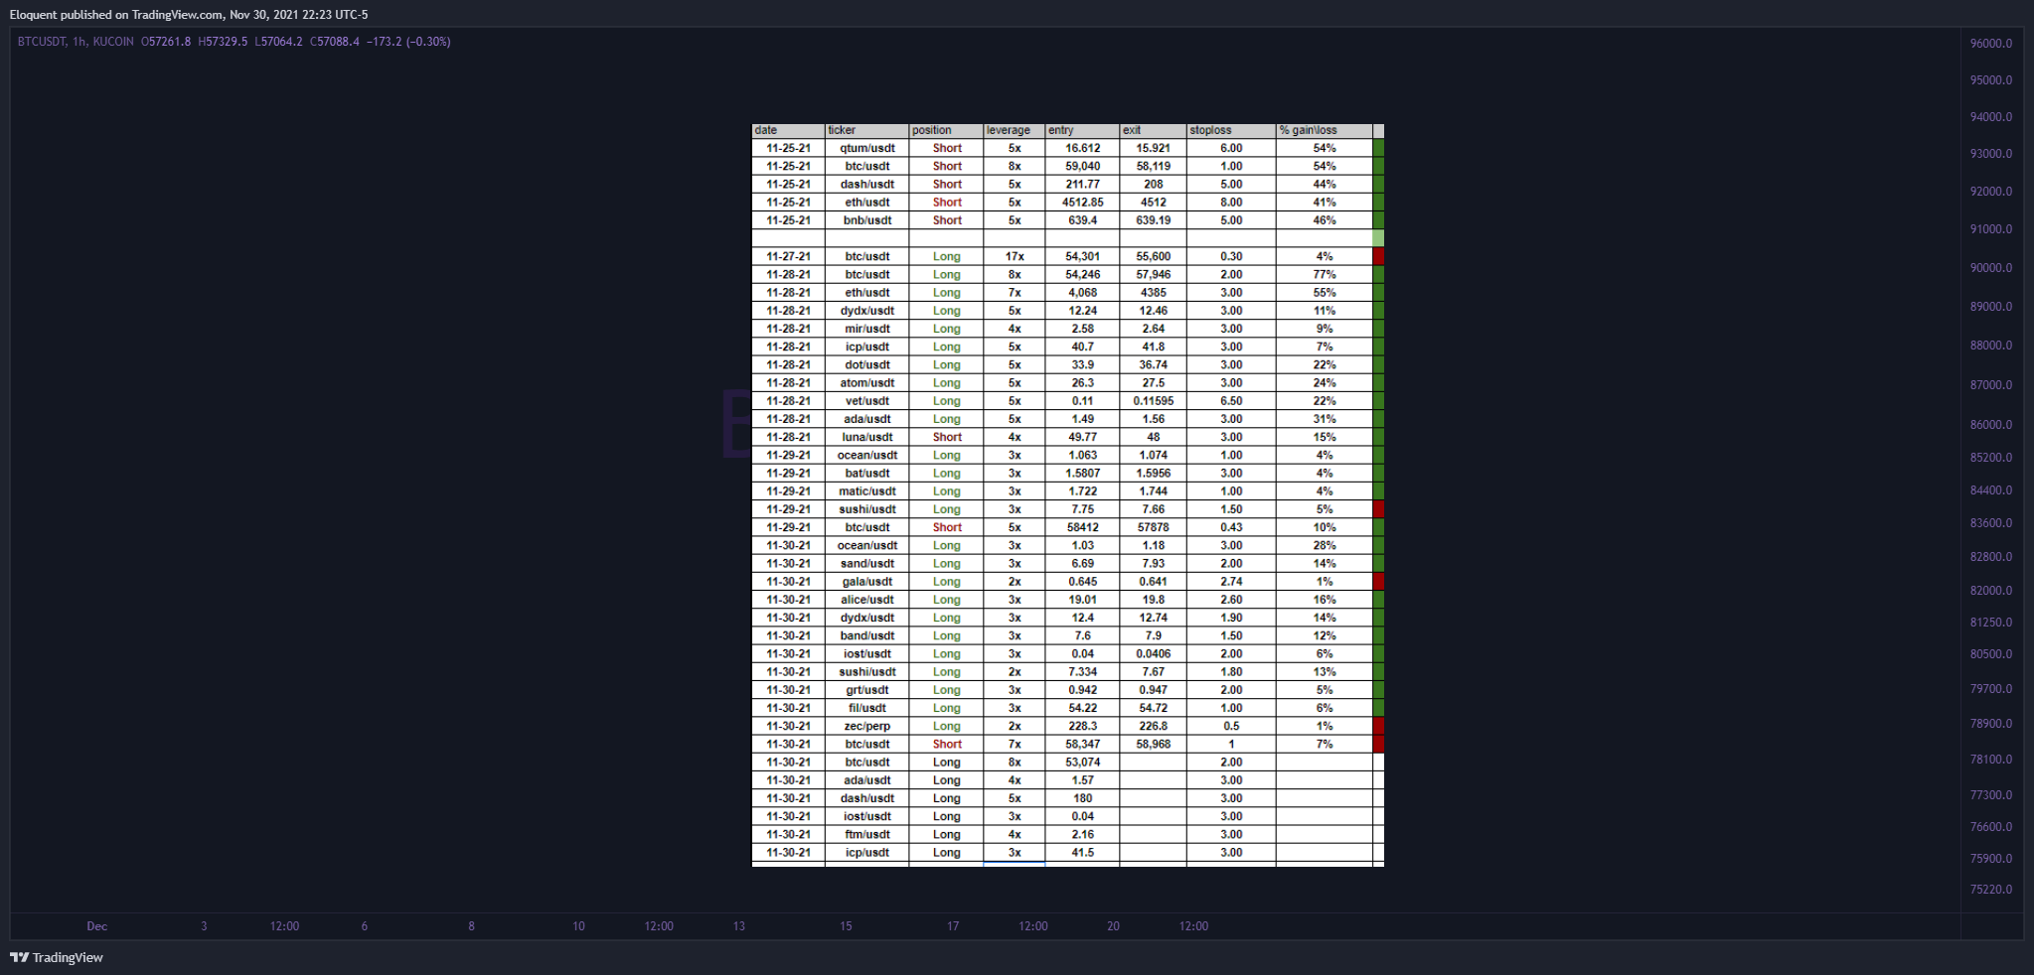Select the mir/usdt ticker cell
The width and height of the screenshot is (2034, 975).
pos(866,329)
